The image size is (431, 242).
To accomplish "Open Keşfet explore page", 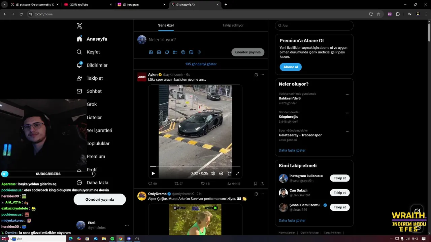I will coord(88,52).
